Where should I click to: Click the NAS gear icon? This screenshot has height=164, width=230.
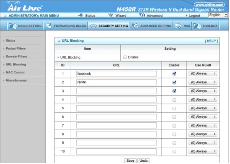(x=178, y=26)
